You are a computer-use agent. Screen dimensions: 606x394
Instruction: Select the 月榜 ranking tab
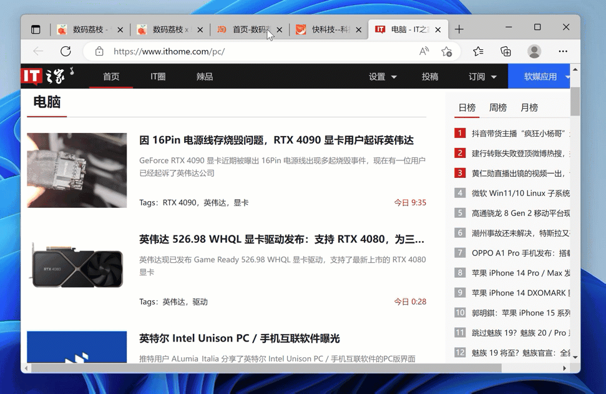coord(529,107)
